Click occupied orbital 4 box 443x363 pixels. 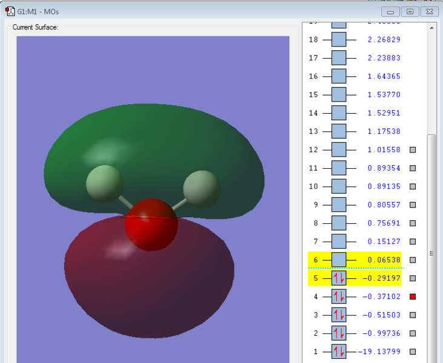339,296
